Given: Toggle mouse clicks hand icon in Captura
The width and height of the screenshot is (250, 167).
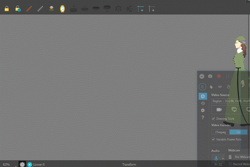Looking at the screenshot, I should point(211,87).
